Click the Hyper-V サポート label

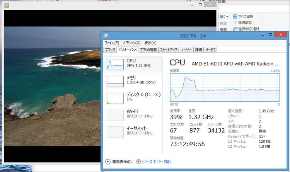pos(241,136)
